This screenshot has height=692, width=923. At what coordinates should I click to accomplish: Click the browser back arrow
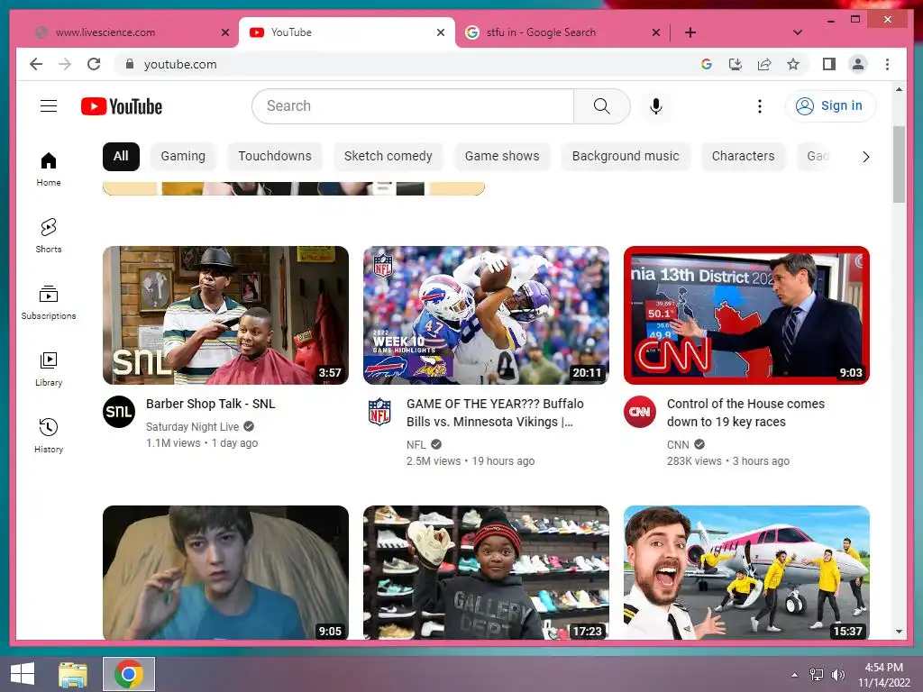(36, 64)
